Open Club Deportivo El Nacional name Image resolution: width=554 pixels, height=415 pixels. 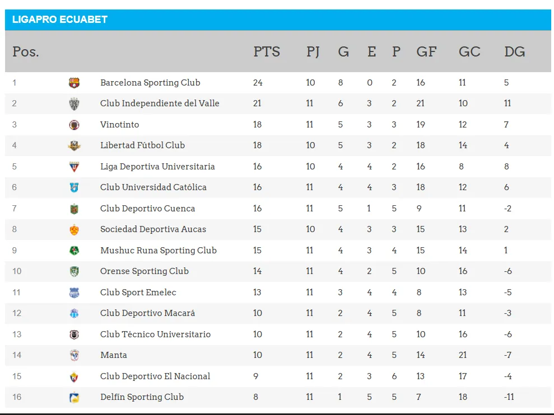click(155, 376)
